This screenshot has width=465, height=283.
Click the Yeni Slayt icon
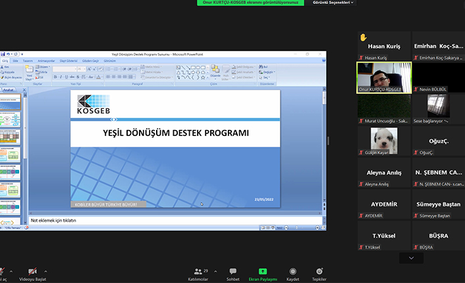[x=28, y=72]
